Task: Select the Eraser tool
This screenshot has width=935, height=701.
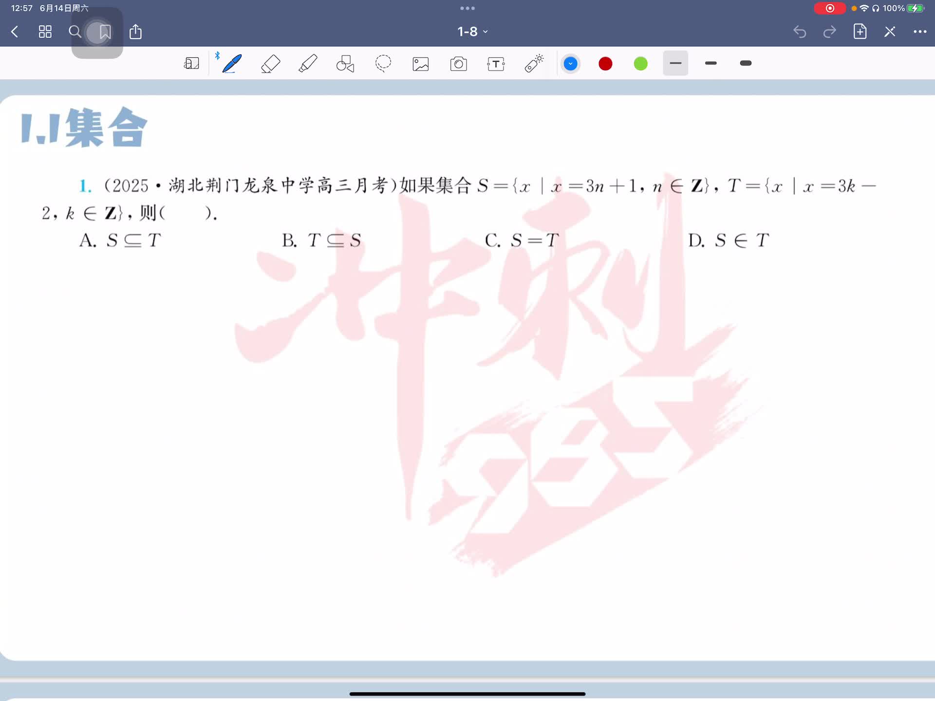Action: click(270, 63)
